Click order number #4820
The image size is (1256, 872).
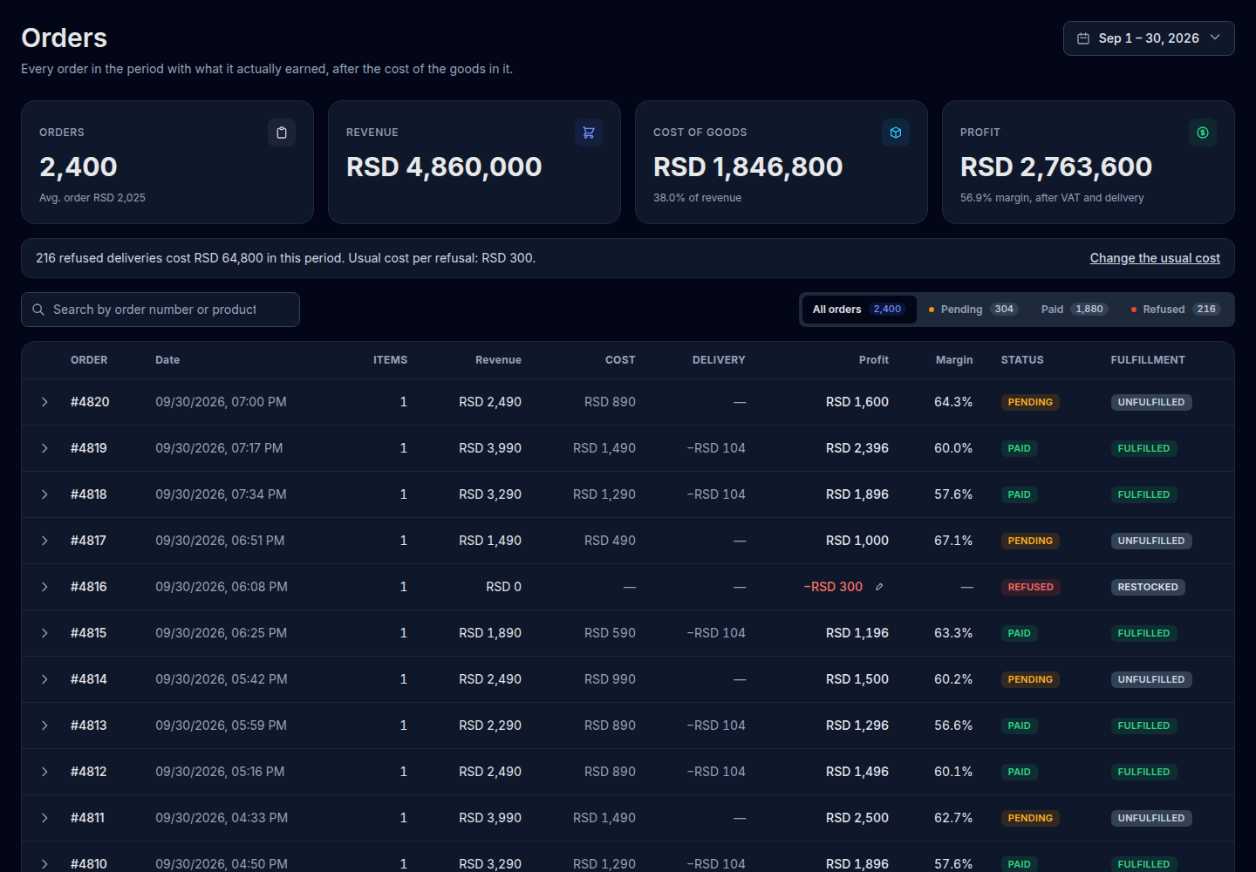tap(90, 402)
